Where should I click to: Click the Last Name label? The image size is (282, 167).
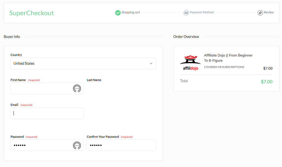(94, 80)
